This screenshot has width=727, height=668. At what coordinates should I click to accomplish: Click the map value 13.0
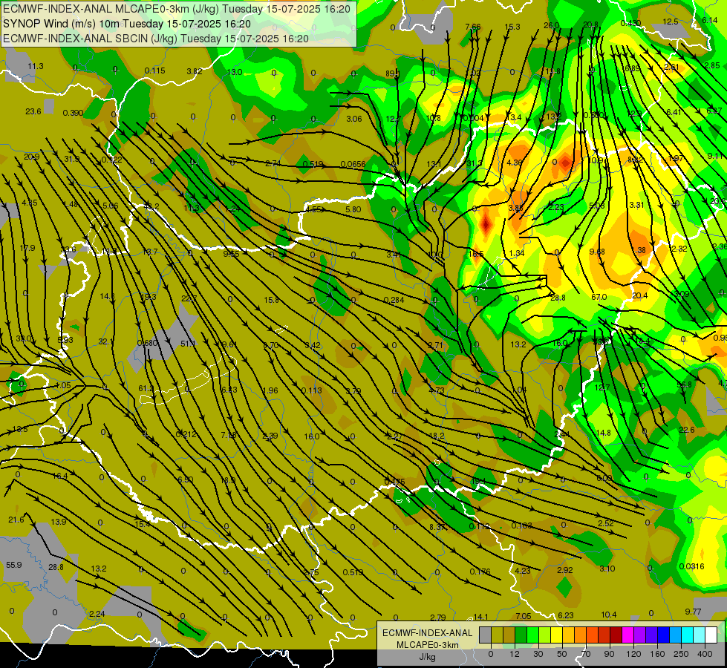tap(235, 72)
